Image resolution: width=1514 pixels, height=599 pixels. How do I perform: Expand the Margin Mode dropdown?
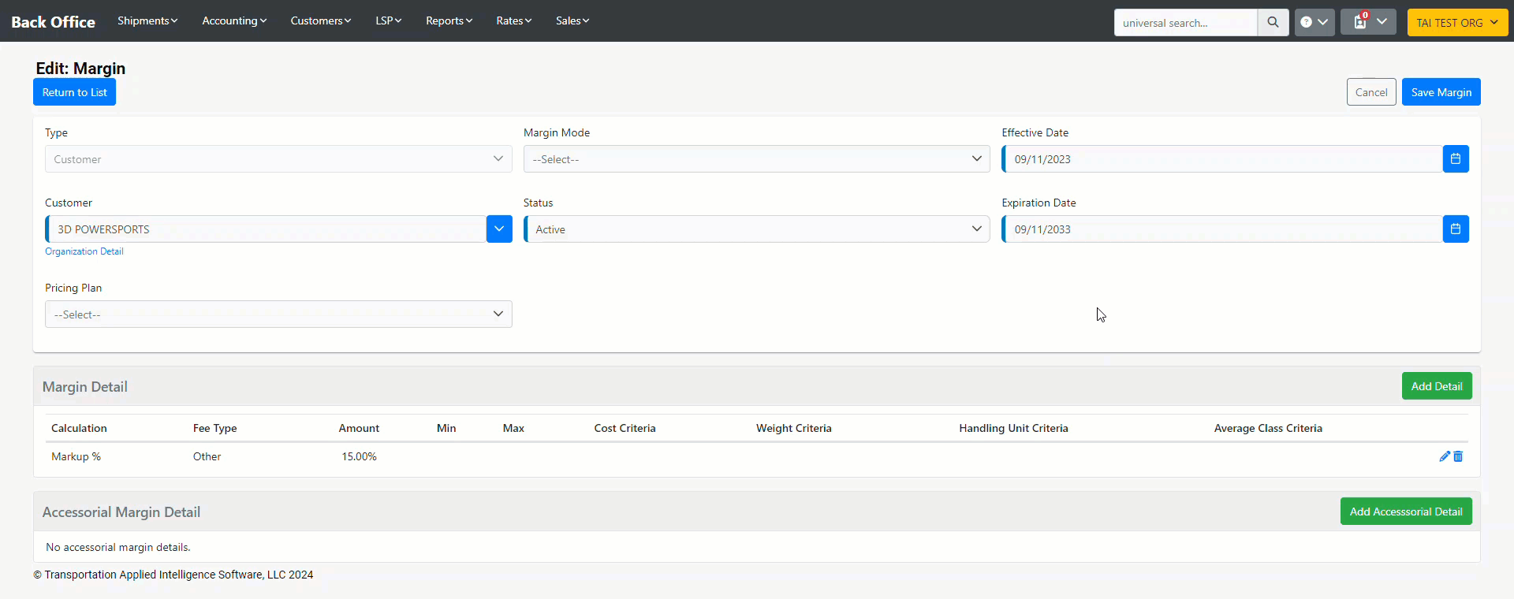[x=755, y=159]
